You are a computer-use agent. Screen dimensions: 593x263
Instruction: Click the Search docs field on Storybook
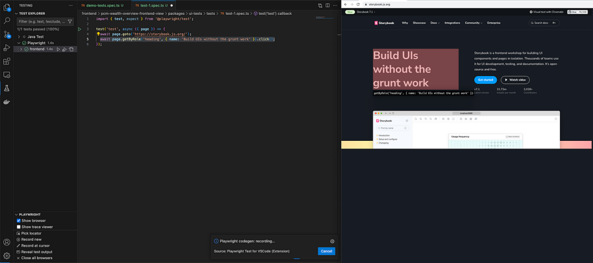point(544,23)
